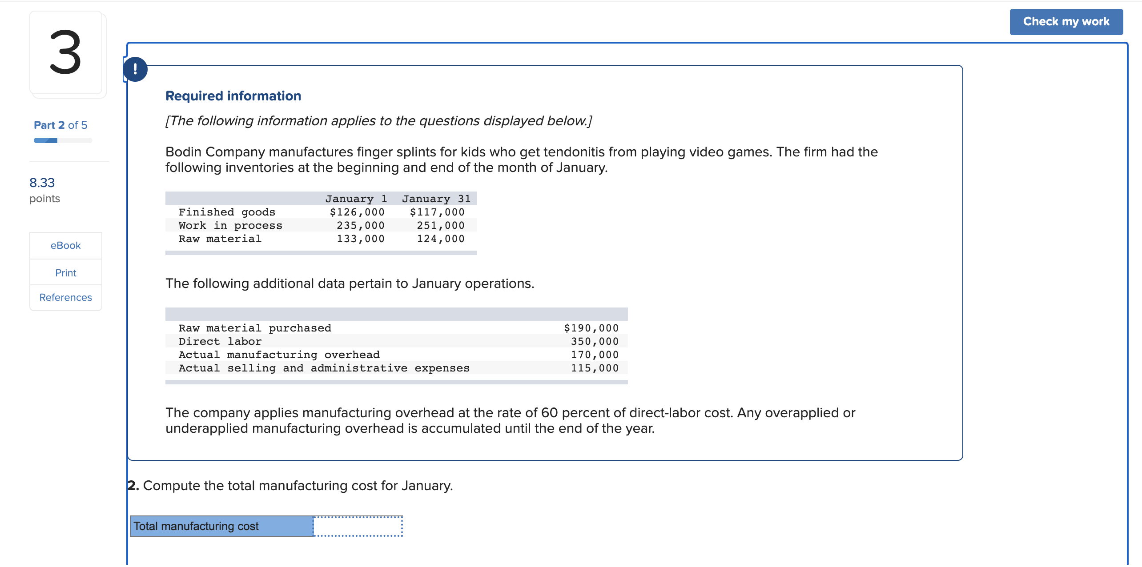Select the Raw material purchased row

pos(397,328)
